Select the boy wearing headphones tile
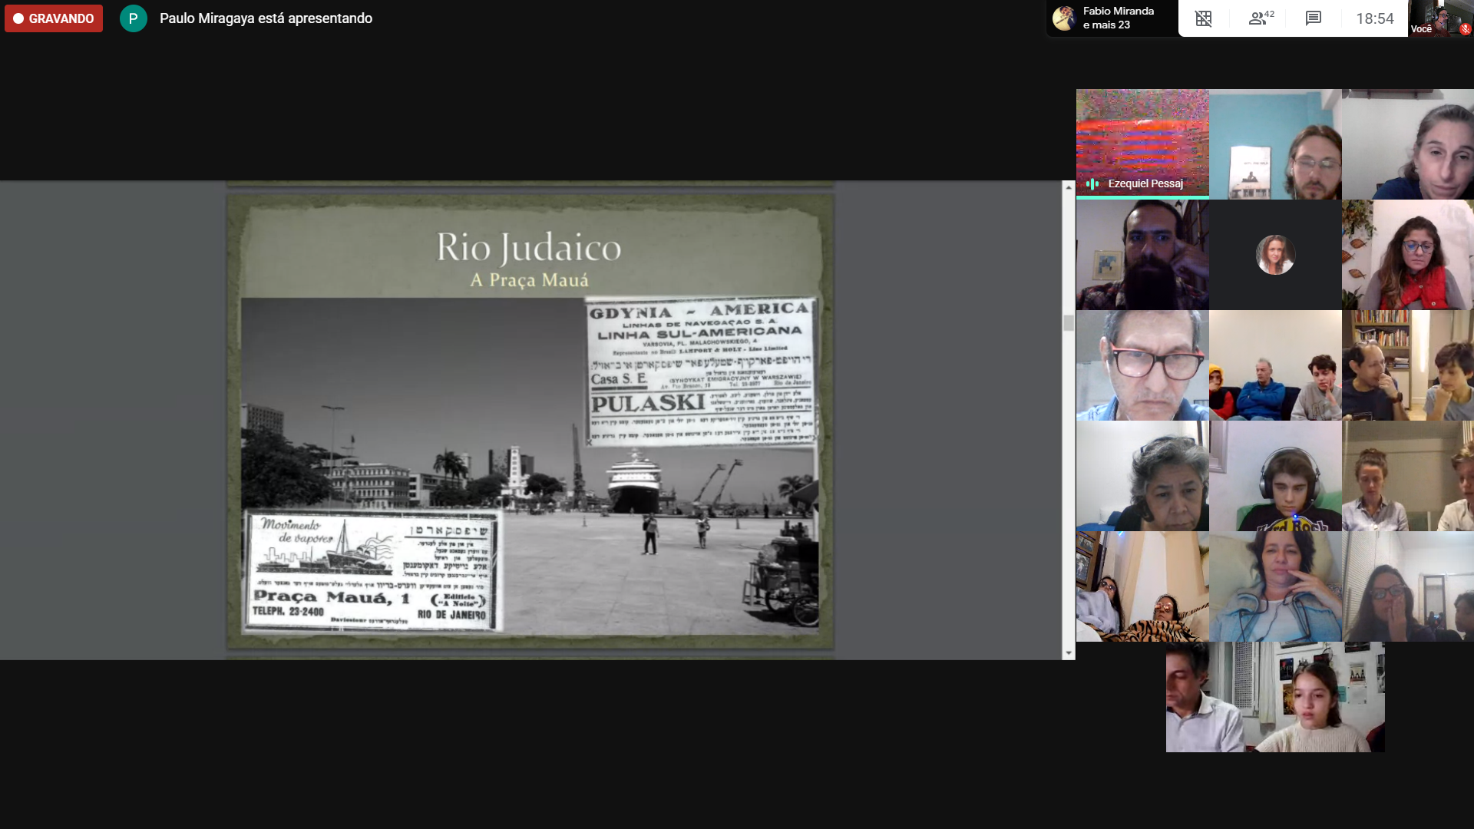The height and width of the screenshot is (829, 1474). 1275,476
